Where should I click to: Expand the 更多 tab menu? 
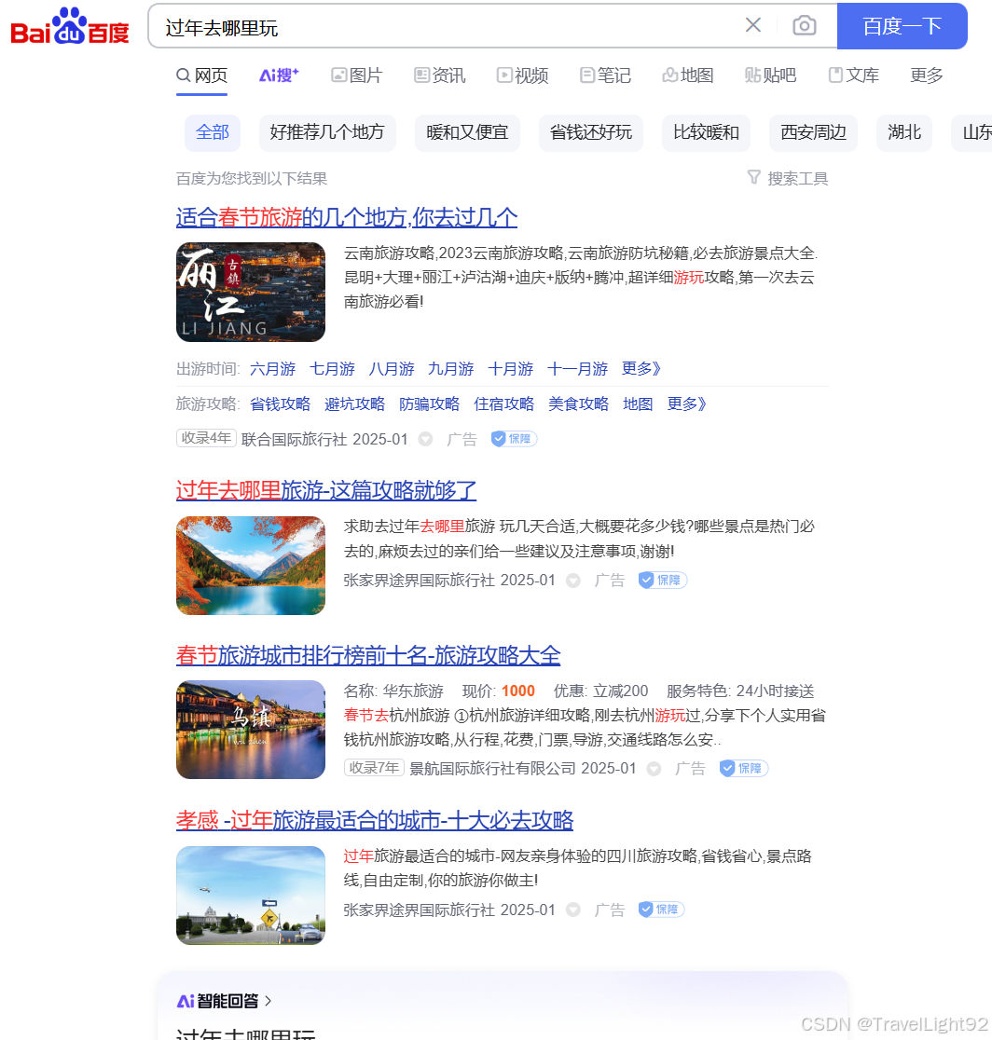click(x=927, y=75)
